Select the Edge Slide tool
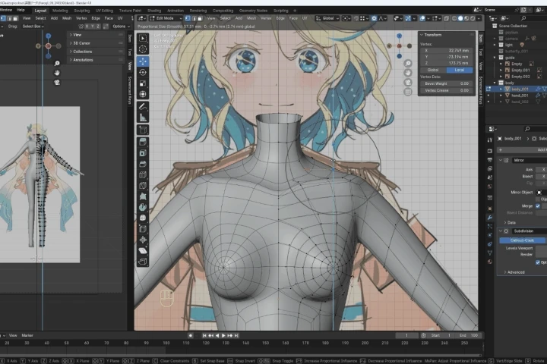Viewport: 547px width, 364px height. [x=143, y=229]
